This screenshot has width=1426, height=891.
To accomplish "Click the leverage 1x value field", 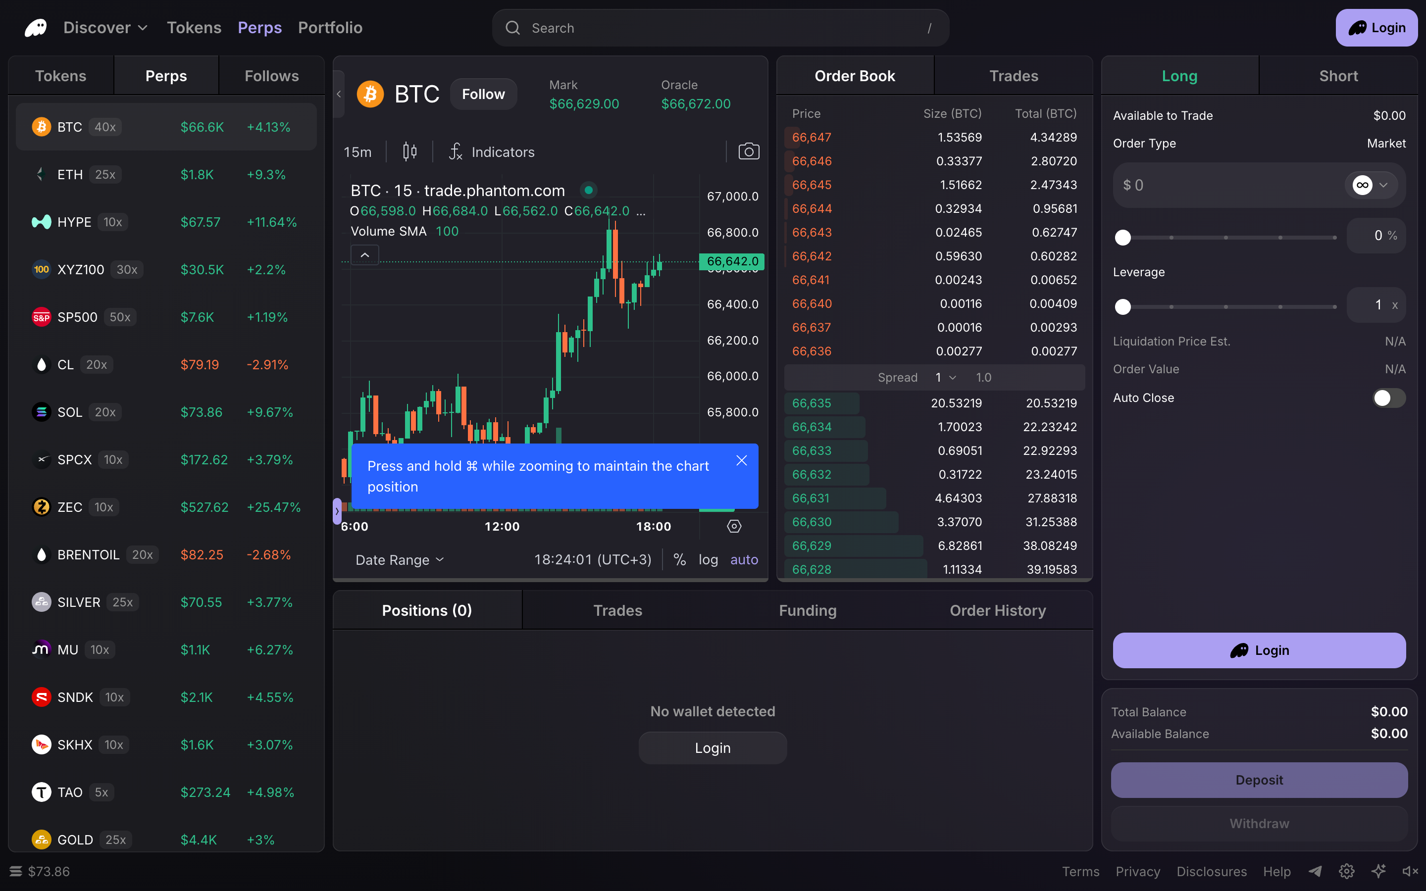I will 1376,304.
